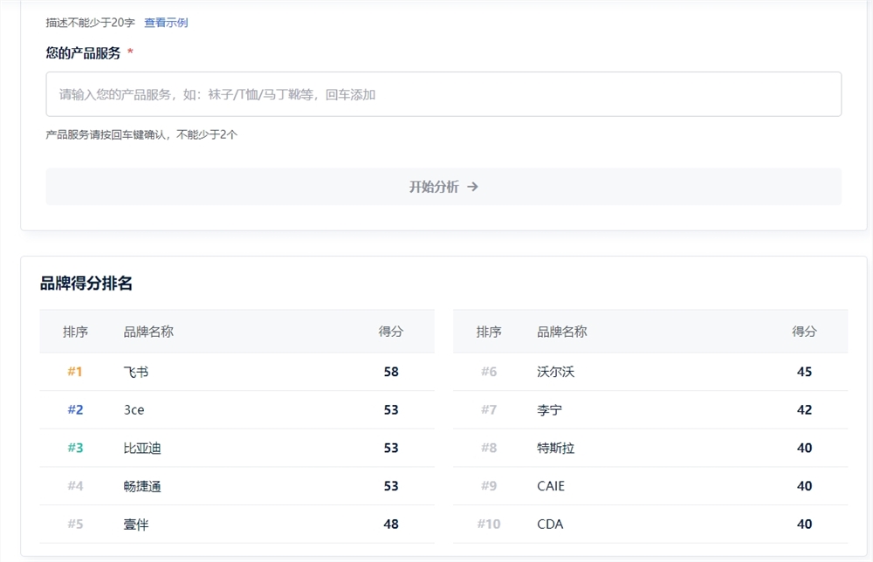This screenshot has width=873, height=562.
Task: Click the 排序 column header in left table
Action: [x=78, y=332]
